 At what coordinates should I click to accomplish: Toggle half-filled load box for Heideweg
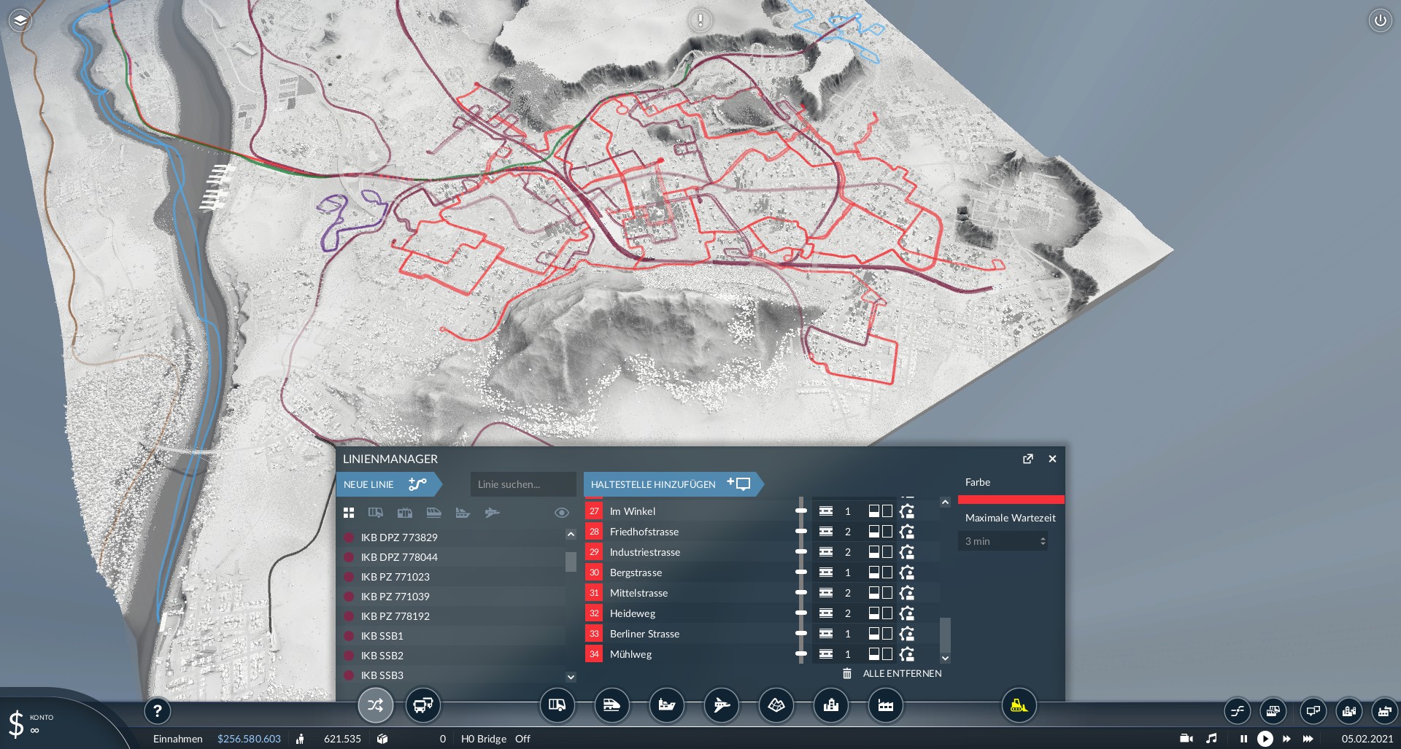[x=874, y=613]
